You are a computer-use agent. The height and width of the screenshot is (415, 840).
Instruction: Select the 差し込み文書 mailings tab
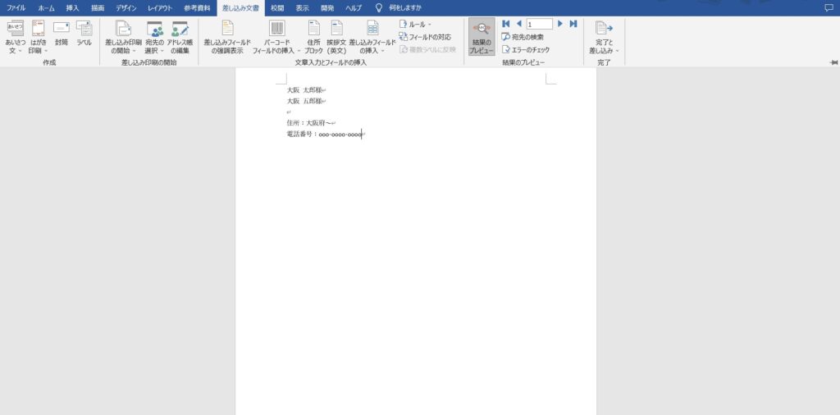[x=240, y=8]
